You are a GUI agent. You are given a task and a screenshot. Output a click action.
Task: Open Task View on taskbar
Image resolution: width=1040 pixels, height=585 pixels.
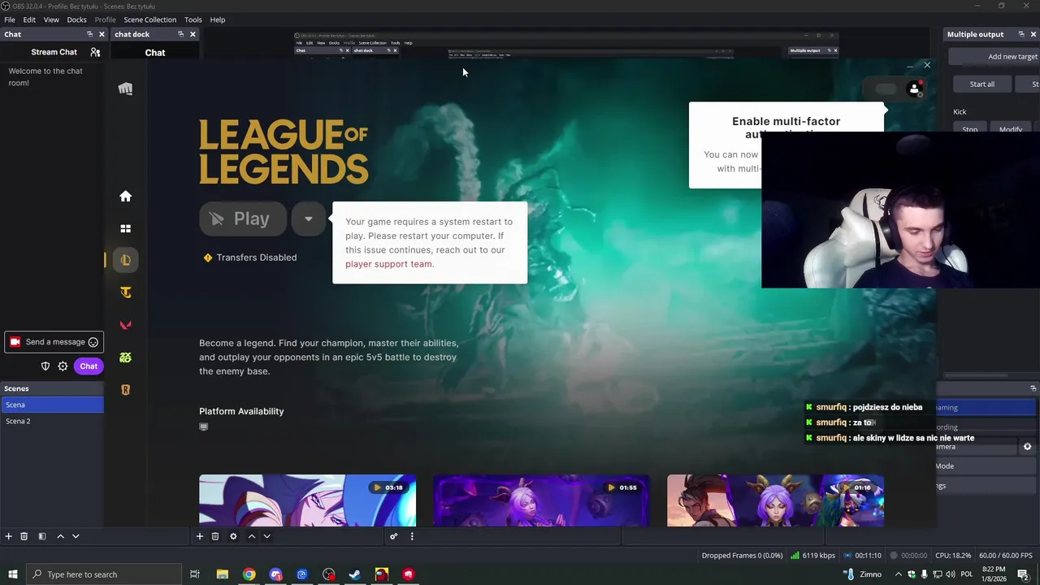click(195, 574)
